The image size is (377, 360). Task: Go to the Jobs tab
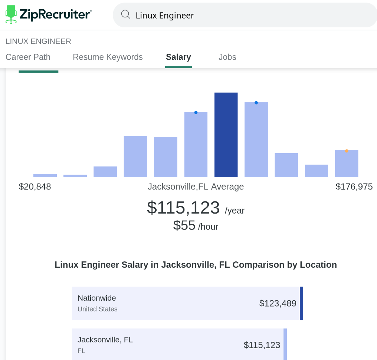click(x=227, y=57)
